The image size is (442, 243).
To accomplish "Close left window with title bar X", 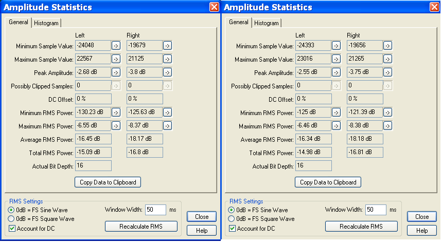I will point(214,7).
